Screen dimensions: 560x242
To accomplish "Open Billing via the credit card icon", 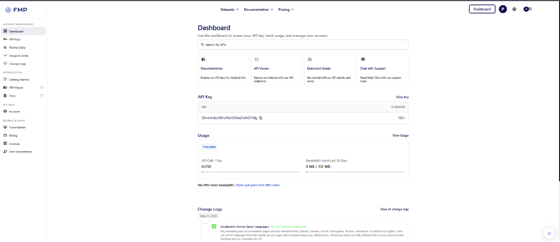I will (5, 135).
